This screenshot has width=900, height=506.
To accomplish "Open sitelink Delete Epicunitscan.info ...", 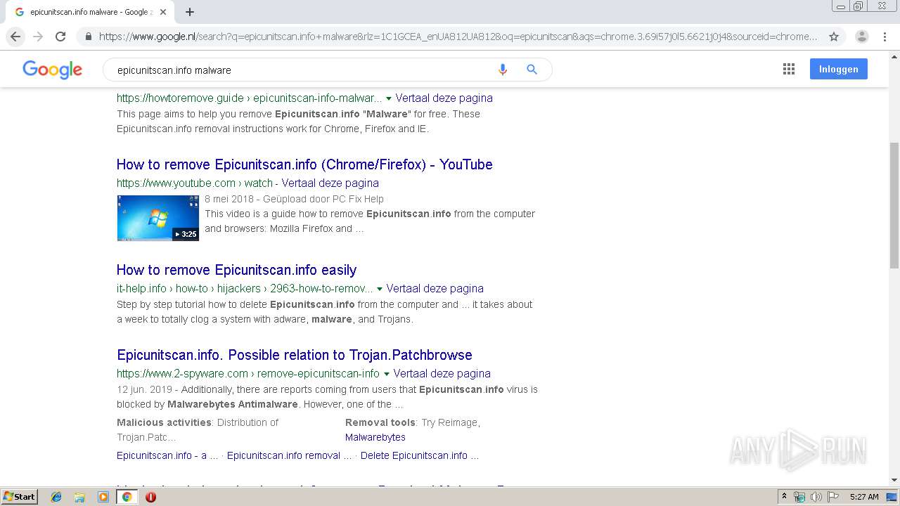I will pyautogui.click(x=420, y=455).
